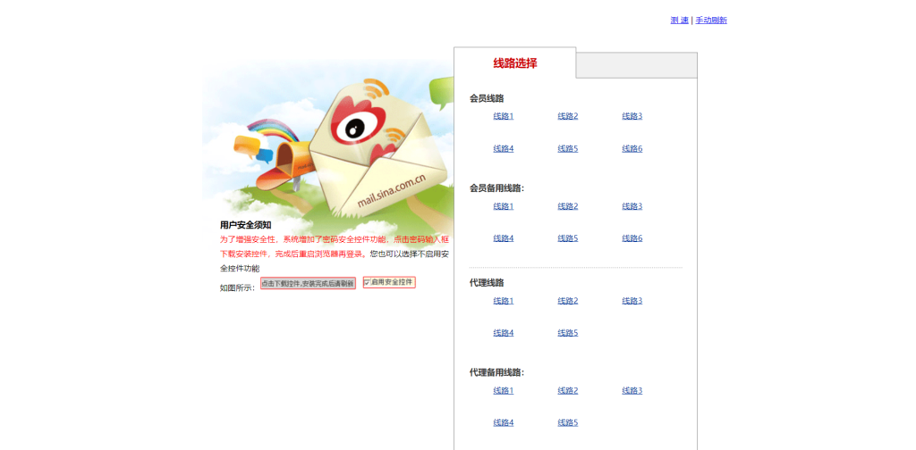Select 线路3 under 代理备用线路
The height and width of the screenshot is (450, 916).
pos(632,390)
